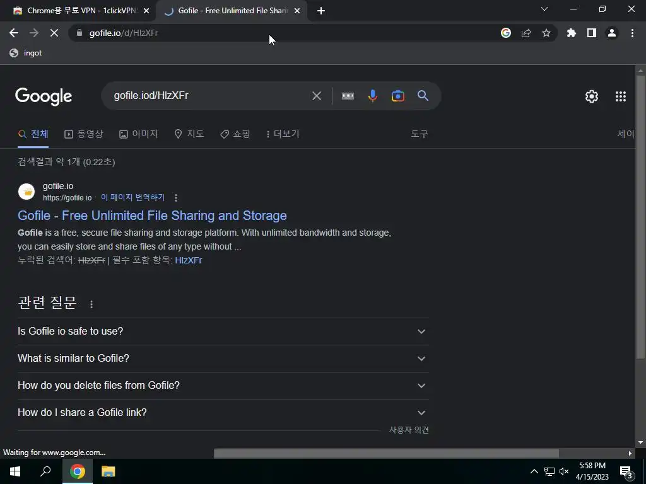
Task: Click the vertical scrollbar
Action: [640, 216]
